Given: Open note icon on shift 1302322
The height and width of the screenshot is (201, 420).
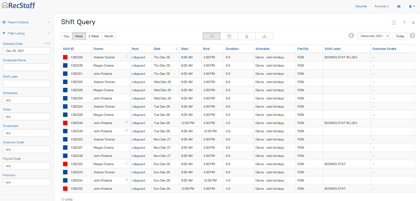Looking at the screenshot, I should tap(127, 163).
